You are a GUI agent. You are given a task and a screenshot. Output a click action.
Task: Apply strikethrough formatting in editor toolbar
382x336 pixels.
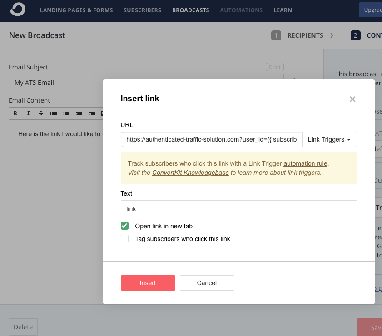(41, 114)
